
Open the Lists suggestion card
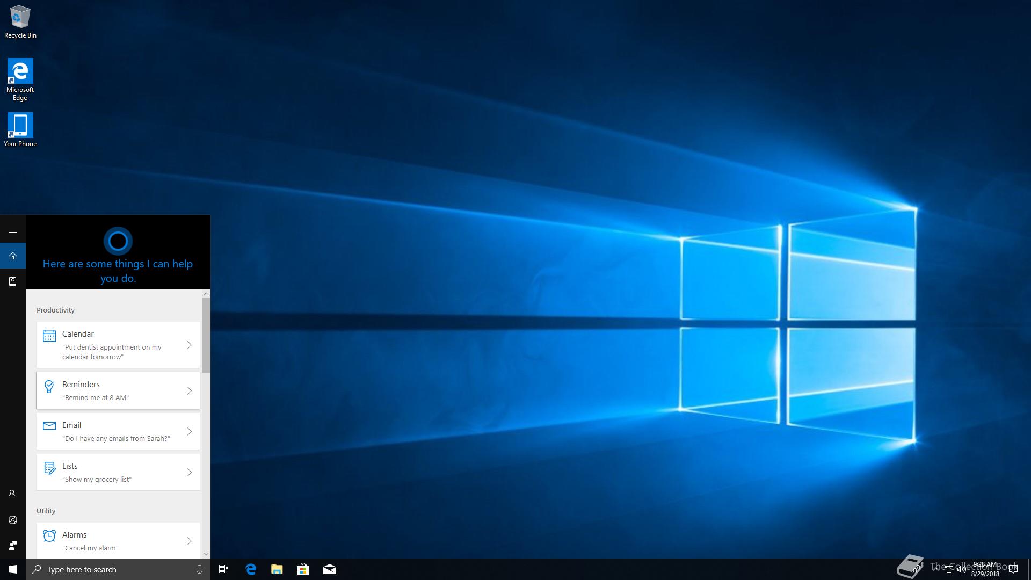point(118,472)
